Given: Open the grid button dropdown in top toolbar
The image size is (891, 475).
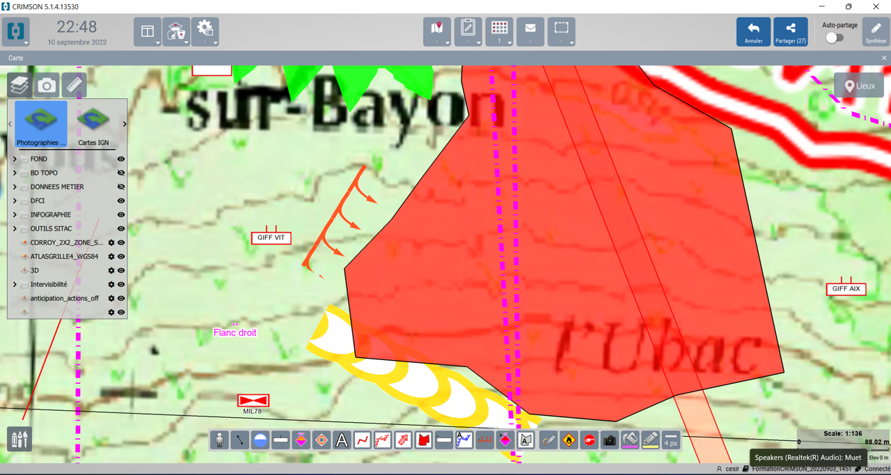Looking at the screenshot, I should pos(510,43).
